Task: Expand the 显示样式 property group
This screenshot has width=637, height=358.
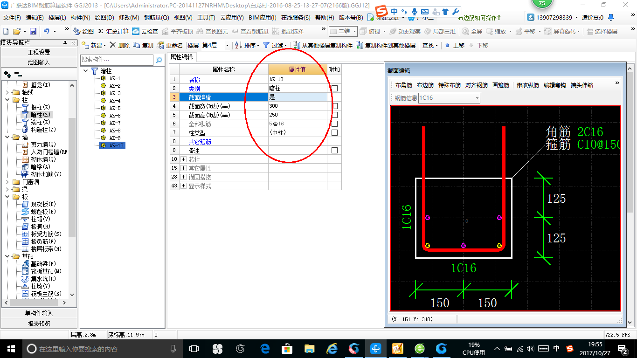Action: pos(184,186)
